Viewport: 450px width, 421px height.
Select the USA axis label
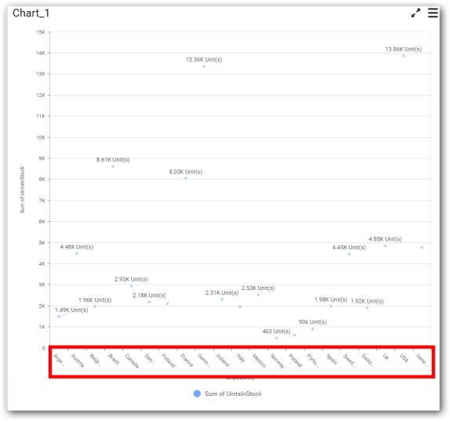(404, 357)
